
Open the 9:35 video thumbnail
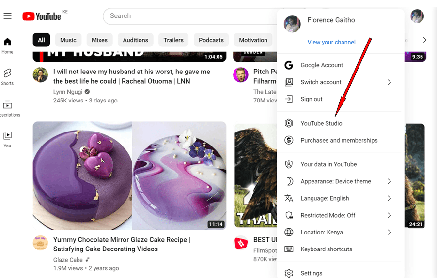pos(415,57)
